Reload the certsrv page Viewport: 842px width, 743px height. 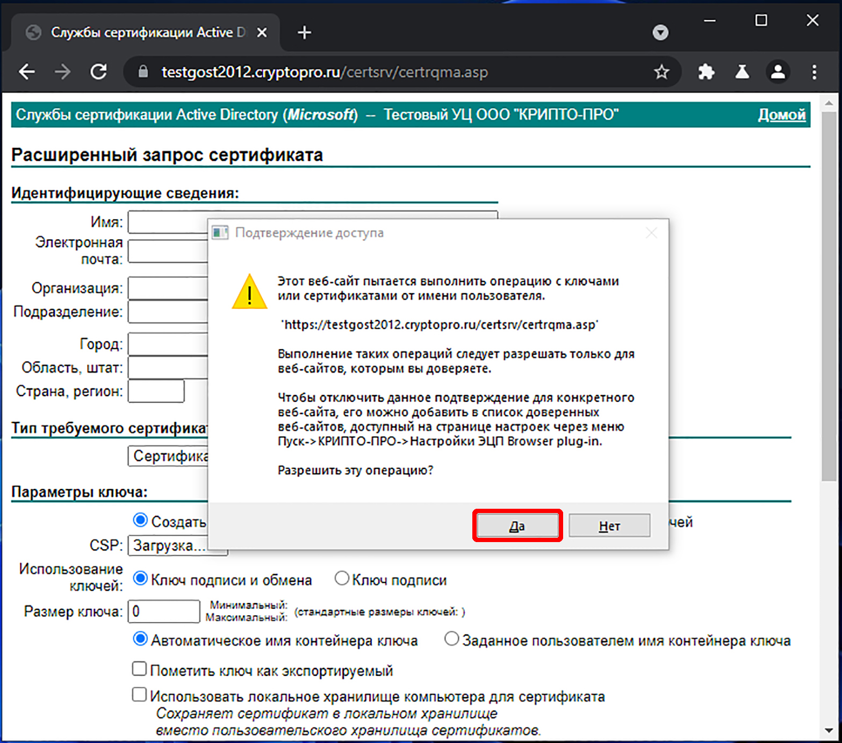click(x=99, y=71)
